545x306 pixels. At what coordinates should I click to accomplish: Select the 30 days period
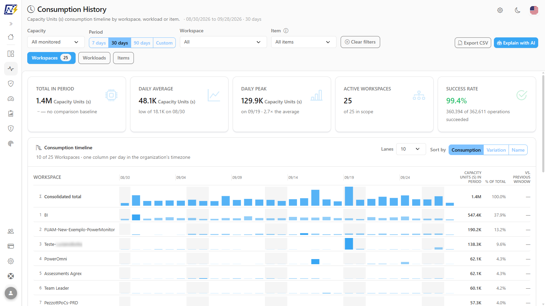click(120, 43)
